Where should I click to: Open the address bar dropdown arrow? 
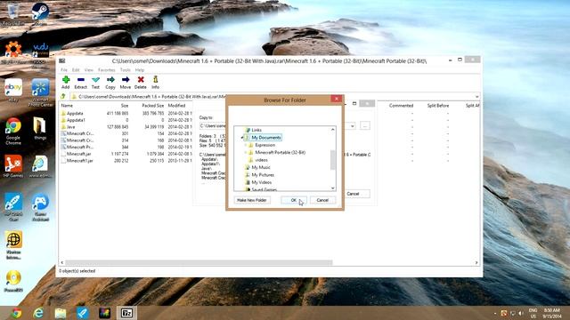tap(476, 97)
